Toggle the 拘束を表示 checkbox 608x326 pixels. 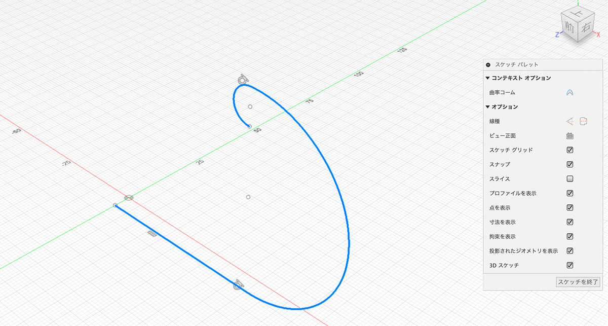[x=569, y=236]
